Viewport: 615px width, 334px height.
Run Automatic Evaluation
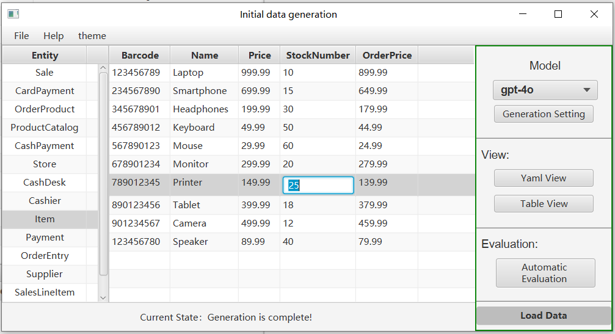pos(545,273)
